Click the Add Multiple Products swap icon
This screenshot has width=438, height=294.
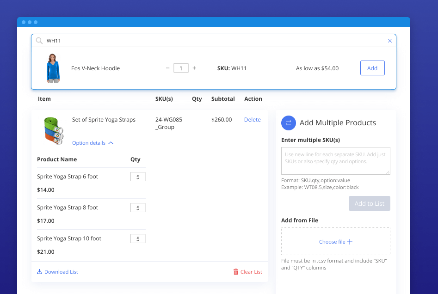click(288, 122)
